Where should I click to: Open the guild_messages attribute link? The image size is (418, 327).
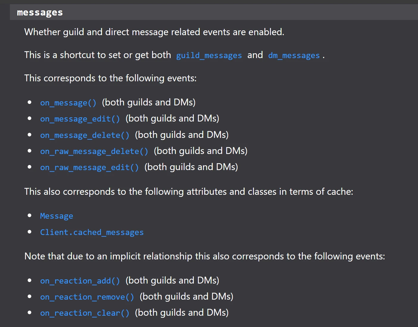pos(209,55)
